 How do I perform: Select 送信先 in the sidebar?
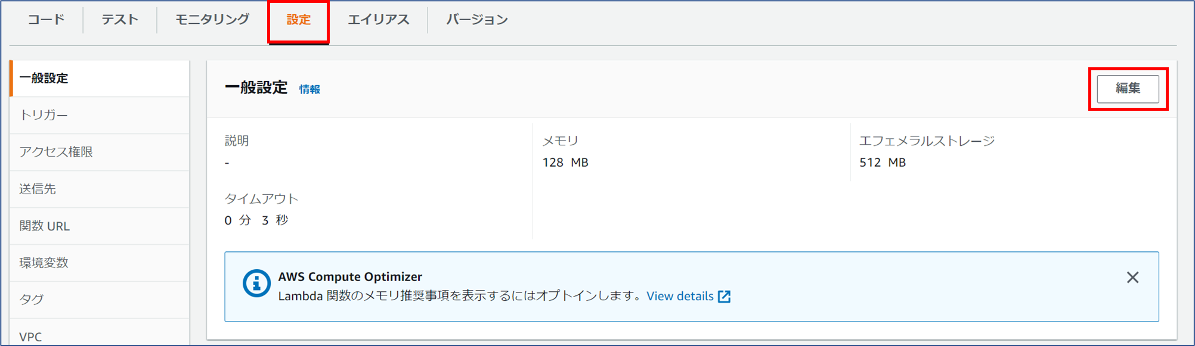(100, 189)
